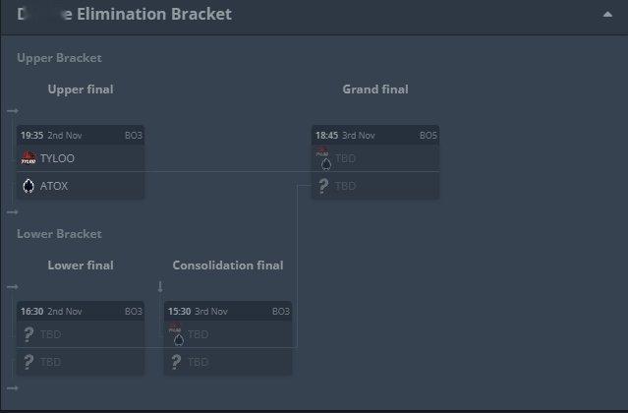The width and height of the screenshot is (628, 413).
Task: Select the Elimination Bracket heading
Action: tap(124, 15)
